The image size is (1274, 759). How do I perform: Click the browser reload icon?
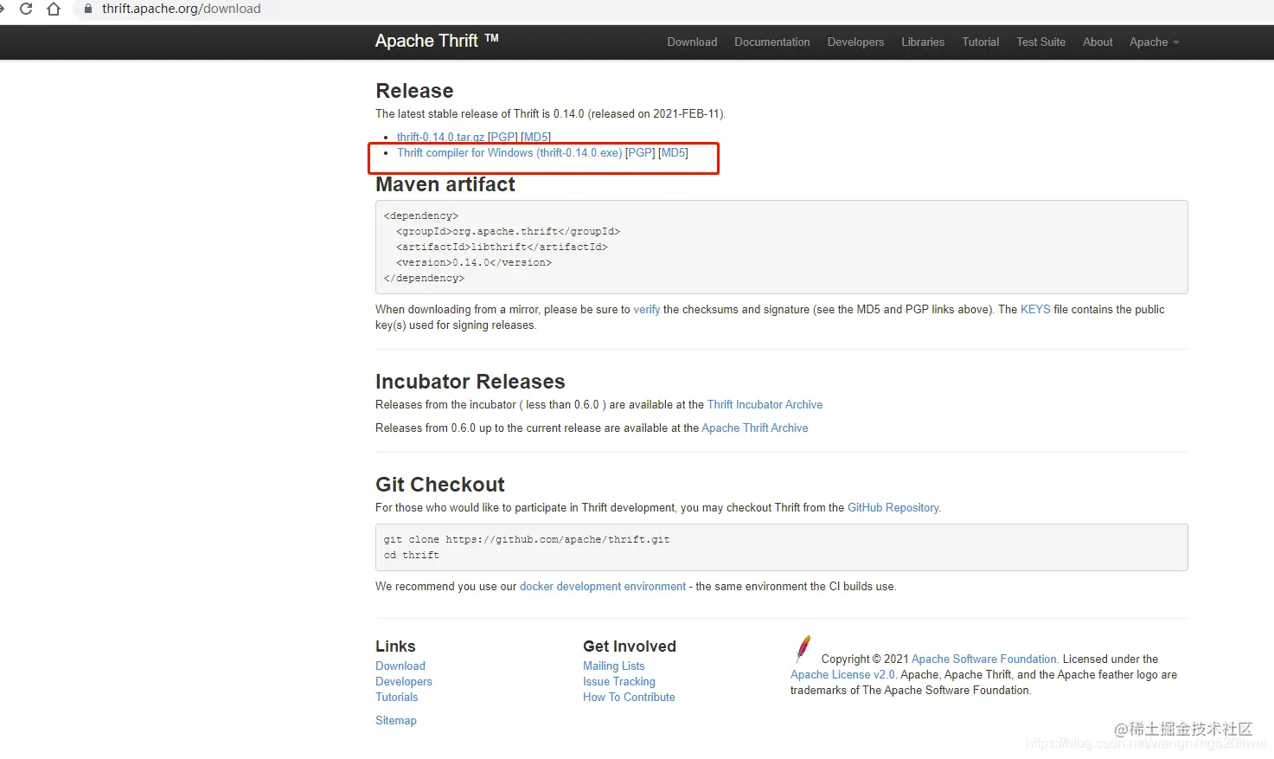click(26, 9)
